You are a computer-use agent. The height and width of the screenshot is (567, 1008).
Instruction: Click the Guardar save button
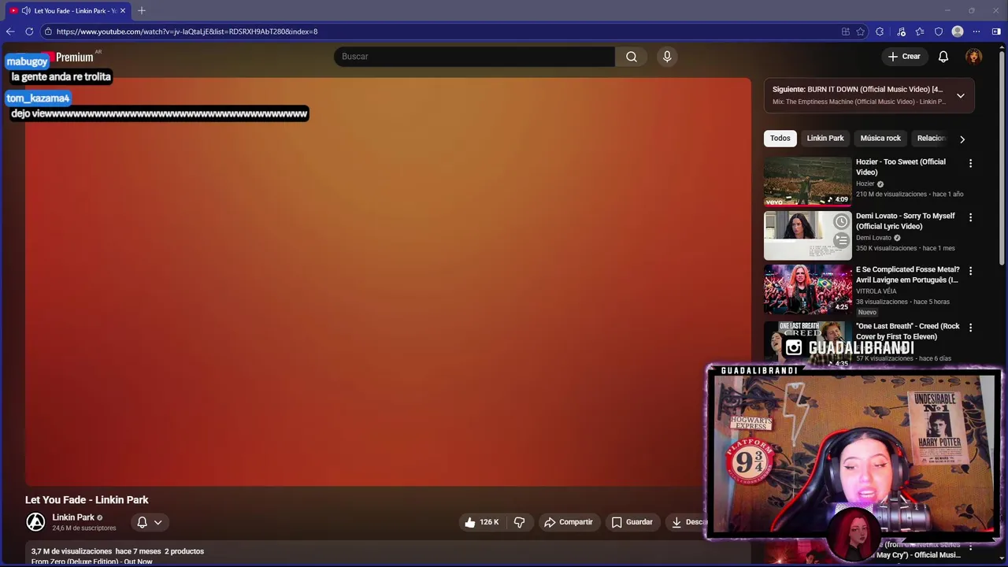click(632, 522)
